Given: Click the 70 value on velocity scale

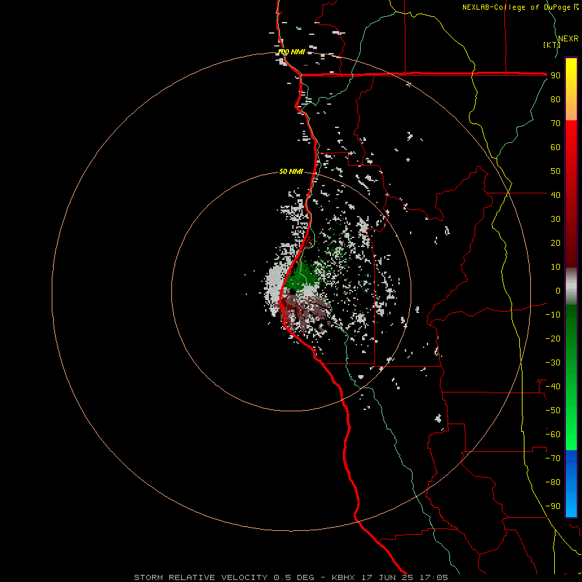Looking at the screenshot, I should point(555,124).
